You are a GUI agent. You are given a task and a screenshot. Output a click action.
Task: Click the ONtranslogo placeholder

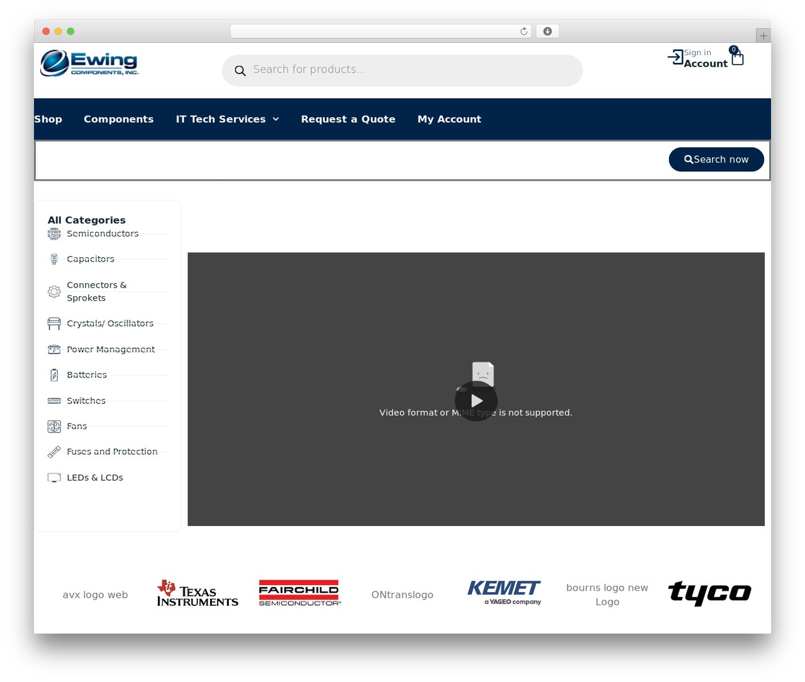[x=402, y=595]
